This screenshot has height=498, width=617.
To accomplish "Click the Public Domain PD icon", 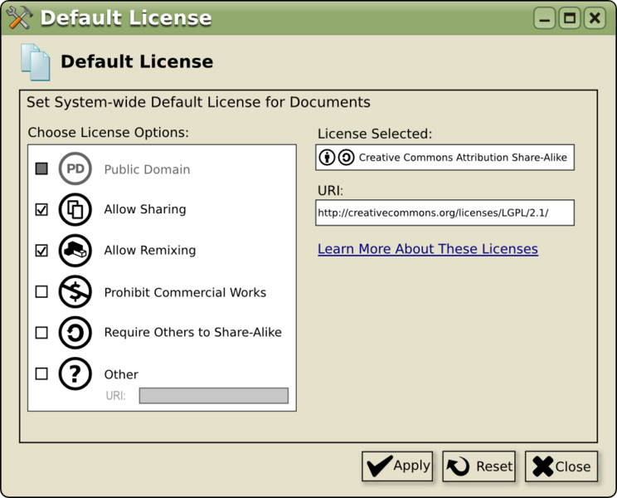I will 75,168.
